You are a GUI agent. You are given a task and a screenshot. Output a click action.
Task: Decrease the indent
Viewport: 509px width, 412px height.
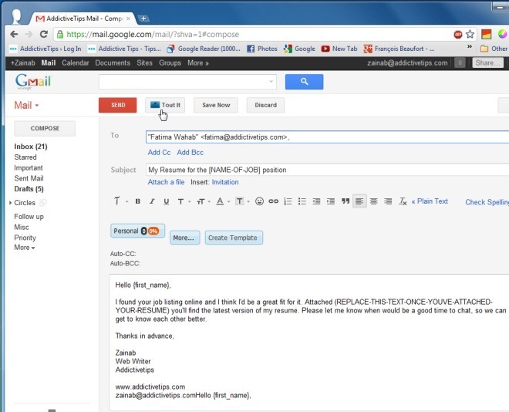316,201
